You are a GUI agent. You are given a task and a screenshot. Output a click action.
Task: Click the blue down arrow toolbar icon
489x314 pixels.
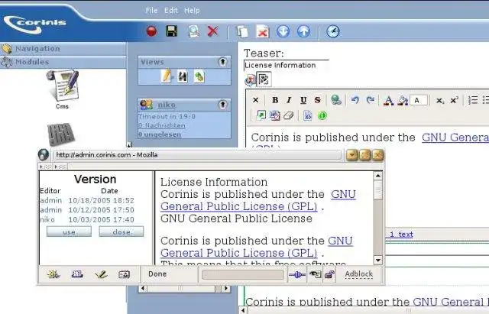[283, 31]
